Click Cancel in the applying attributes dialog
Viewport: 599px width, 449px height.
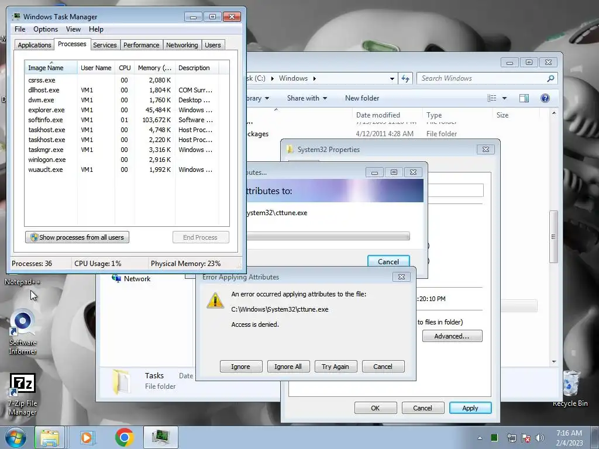(x=388, y=261)
